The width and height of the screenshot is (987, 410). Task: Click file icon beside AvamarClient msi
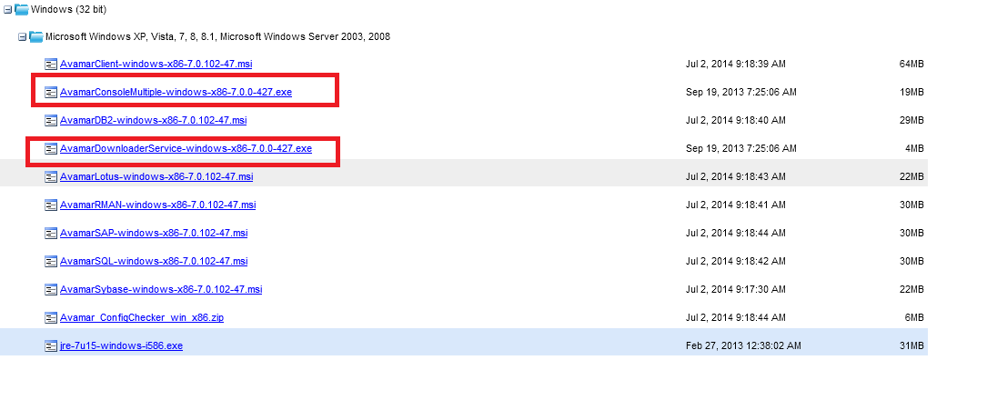click(51, 65)
